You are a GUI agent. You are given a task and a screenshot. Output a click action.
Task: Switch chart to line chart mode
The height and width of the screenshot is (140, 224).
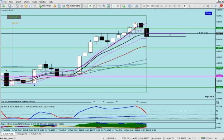pyautogui.click(x=94, y=6)
